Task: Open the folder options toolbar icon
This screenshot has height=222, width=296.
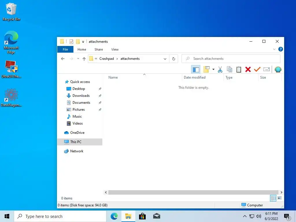Action: (x=206, y=69)
